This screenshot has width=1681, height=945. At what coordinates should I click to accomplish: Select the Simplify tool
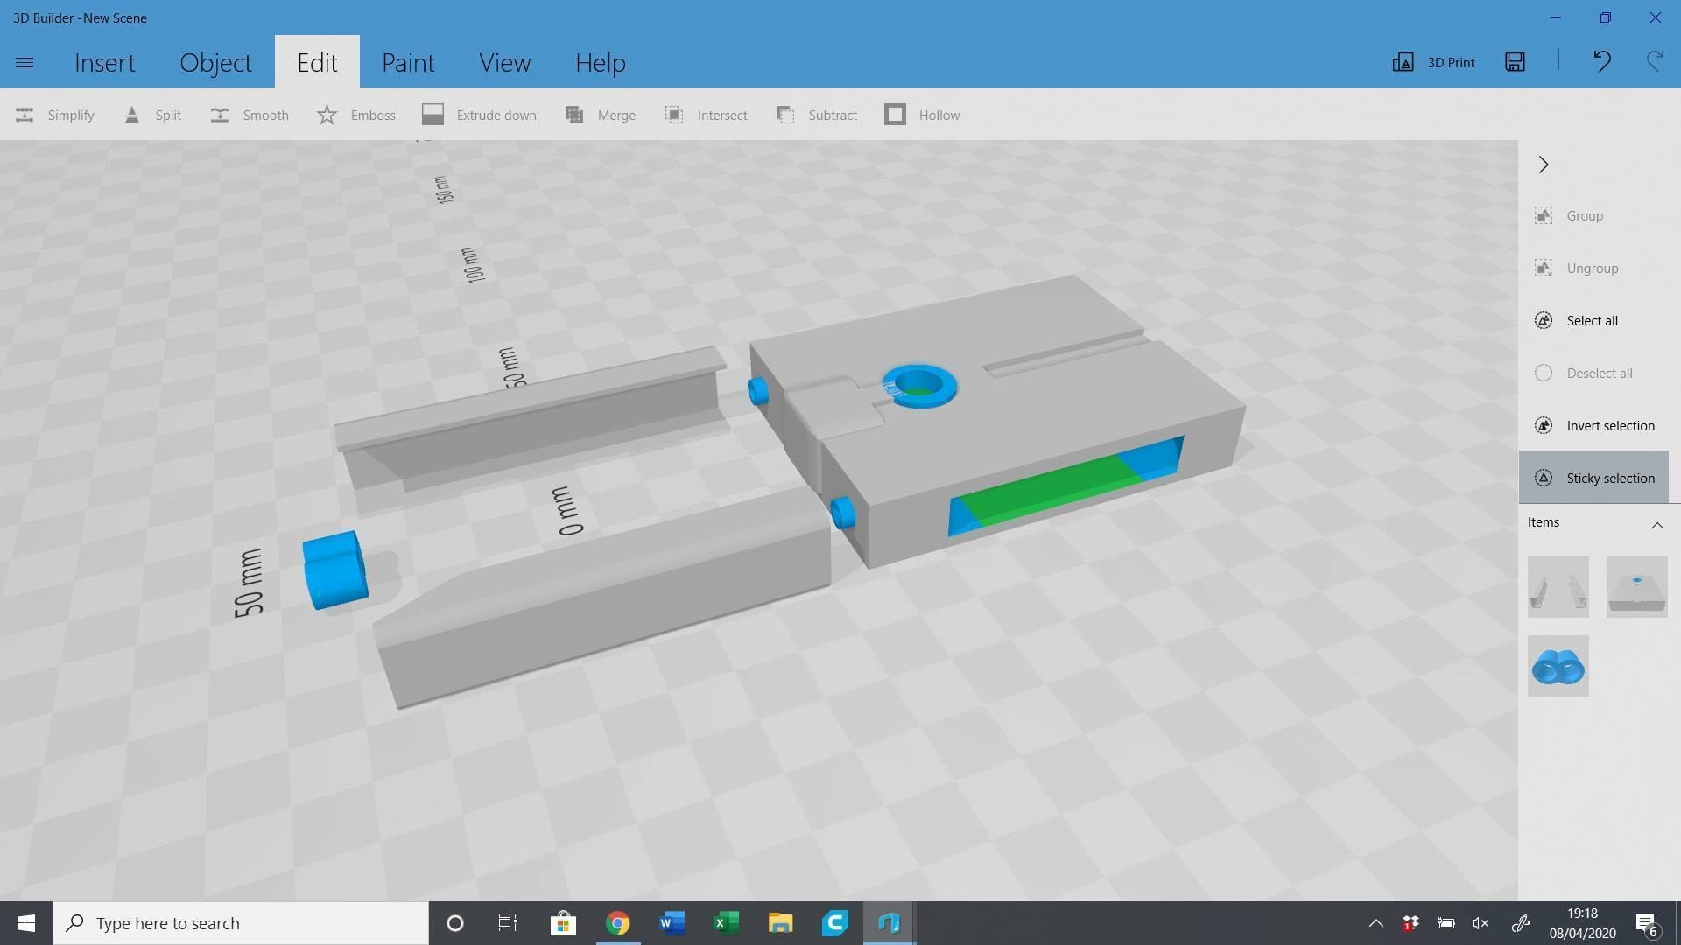54,115
